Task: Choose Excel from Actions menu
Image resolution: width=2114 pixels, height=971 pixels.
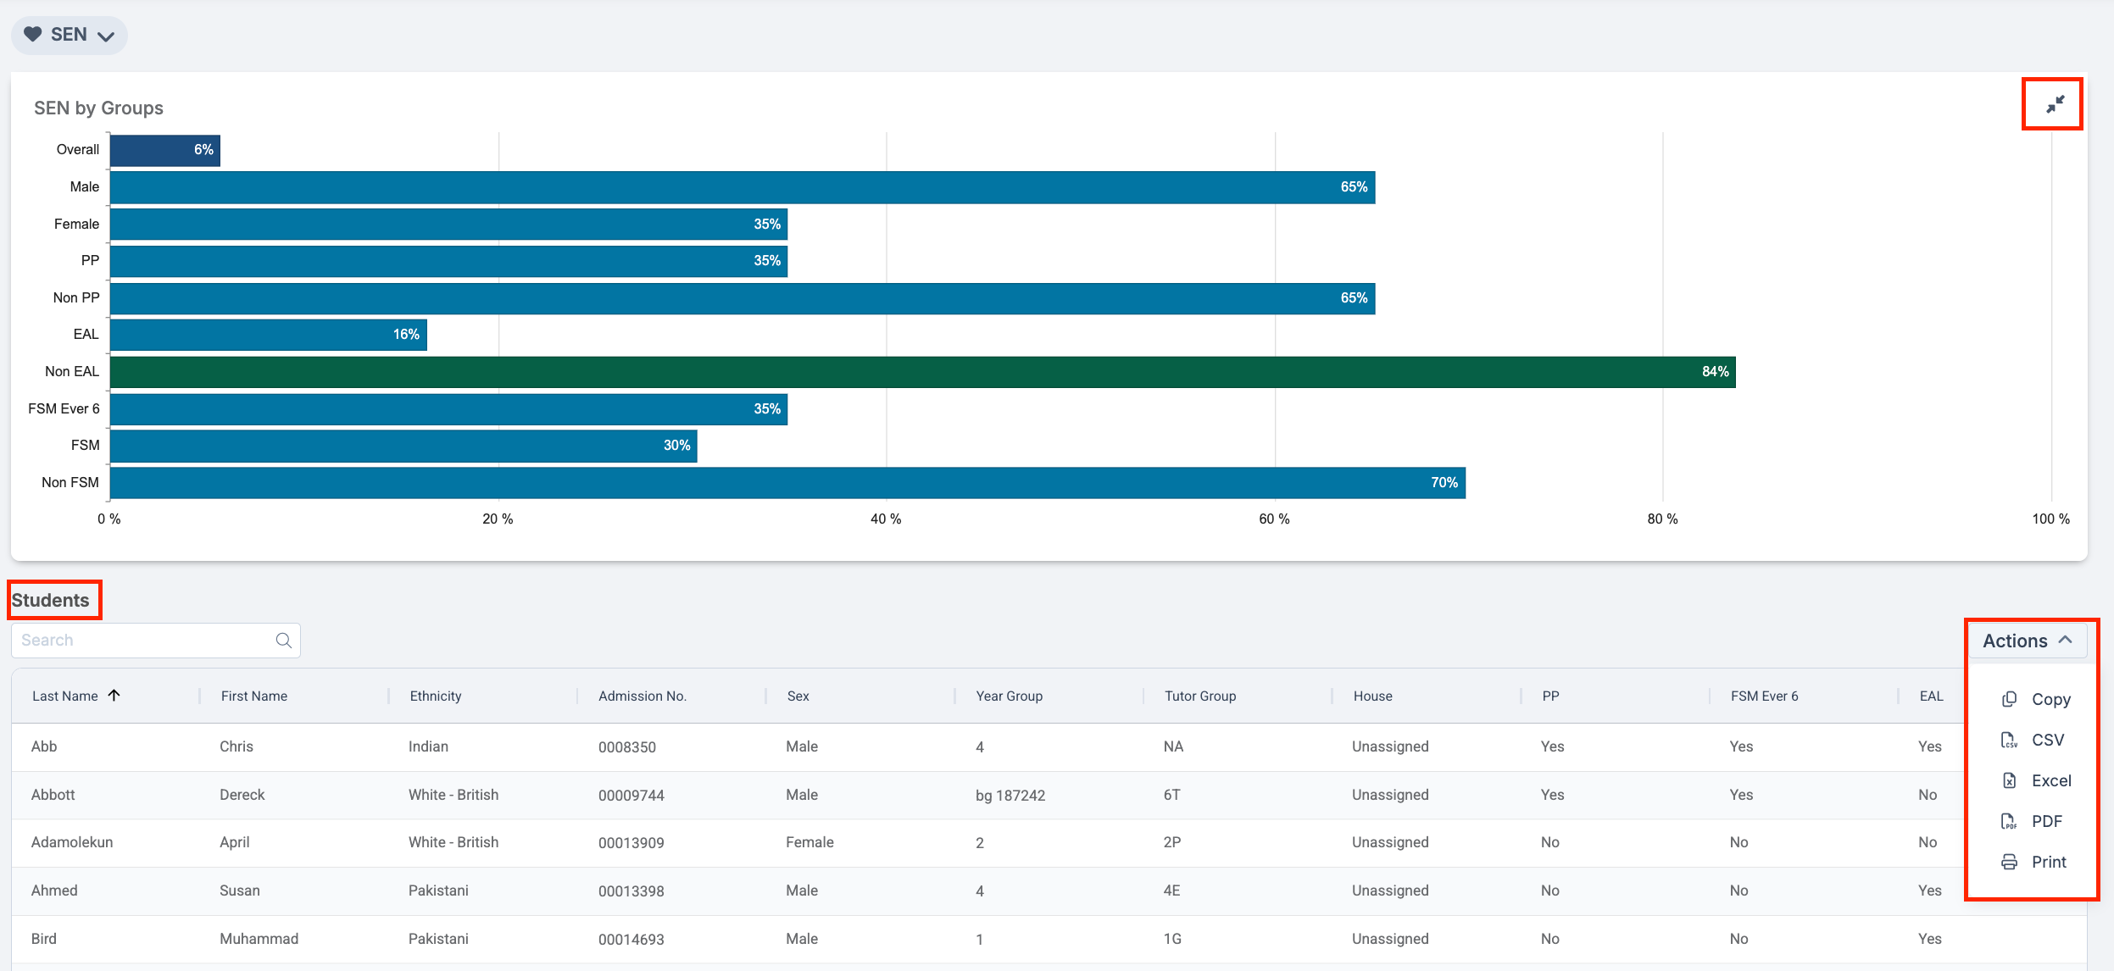Action: click(2050, 780)
